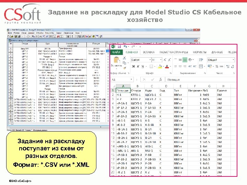Increase decimal places
The height and width of the screenshot is (185, 247).
228,66
